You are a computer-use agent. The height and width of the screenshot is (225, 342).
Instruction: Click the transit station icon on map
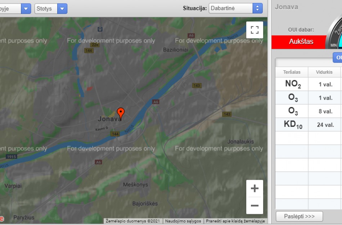pos(100,29)
